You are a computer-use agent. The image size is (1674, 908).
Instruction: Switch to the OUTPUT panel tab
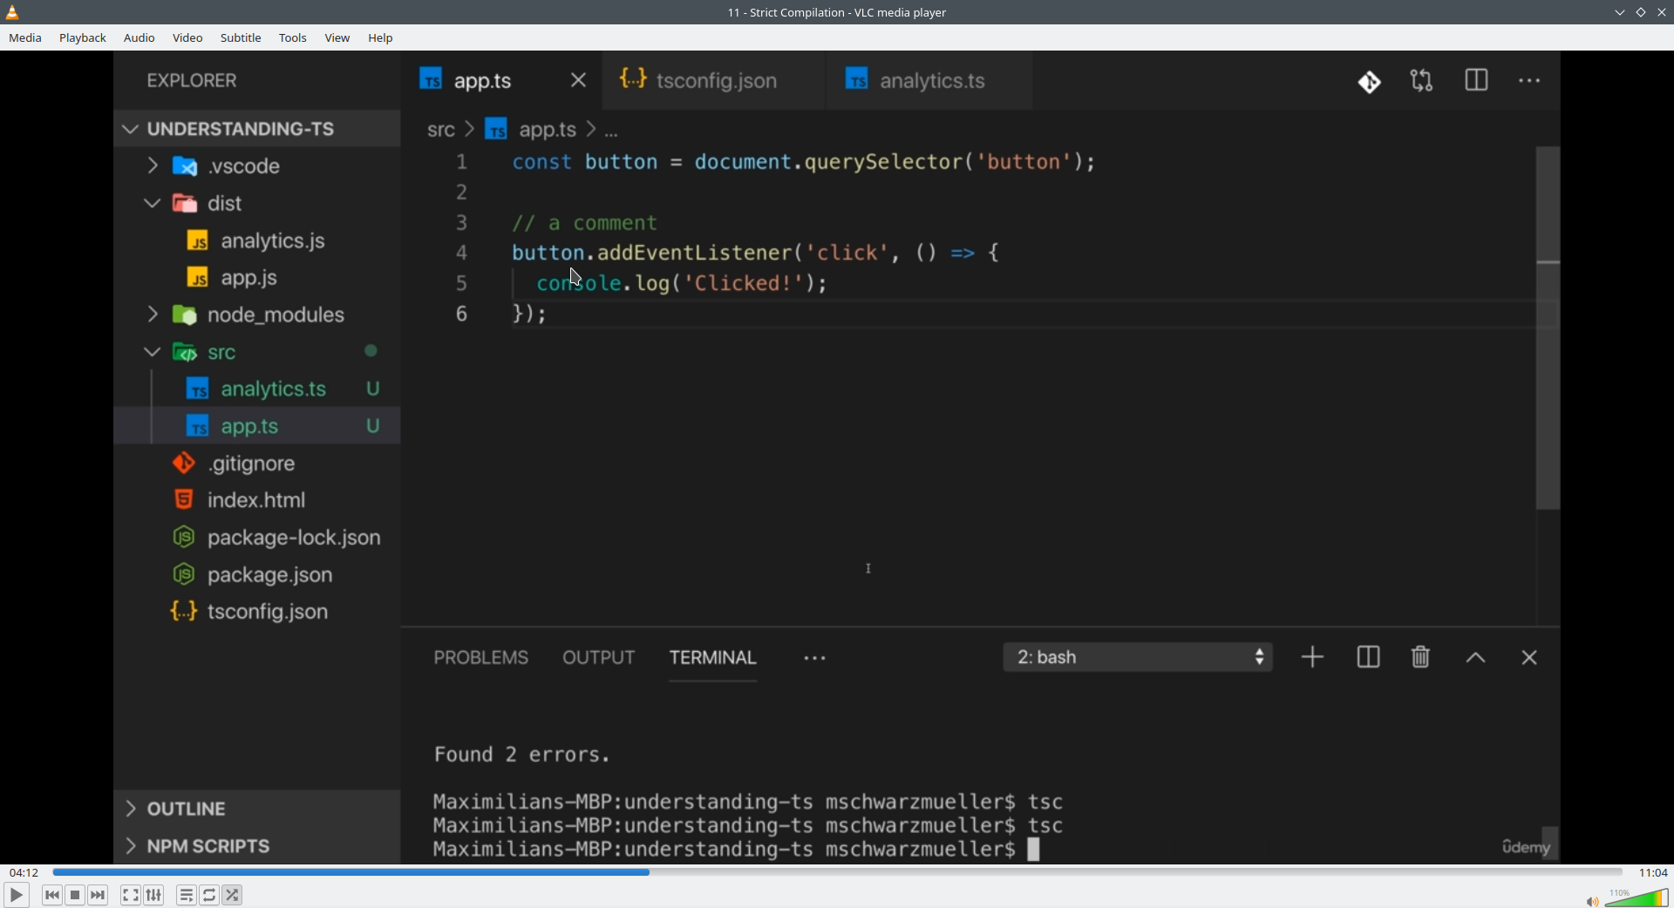(x=599, y=659)
